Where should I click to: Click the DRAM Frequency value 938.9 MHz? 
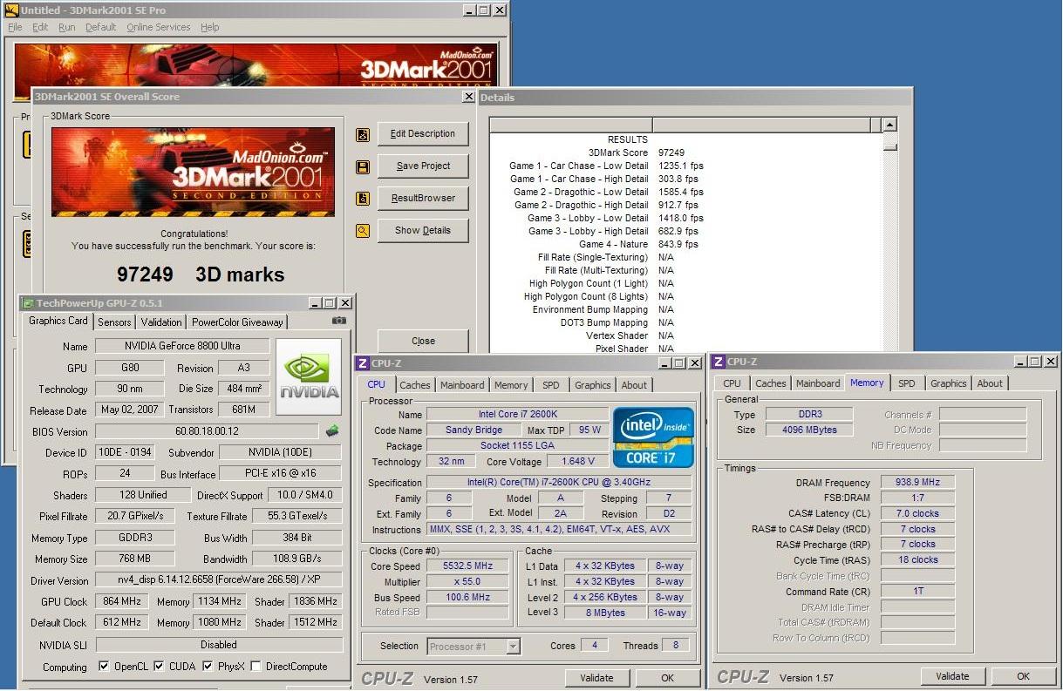[x=917, y=483]
